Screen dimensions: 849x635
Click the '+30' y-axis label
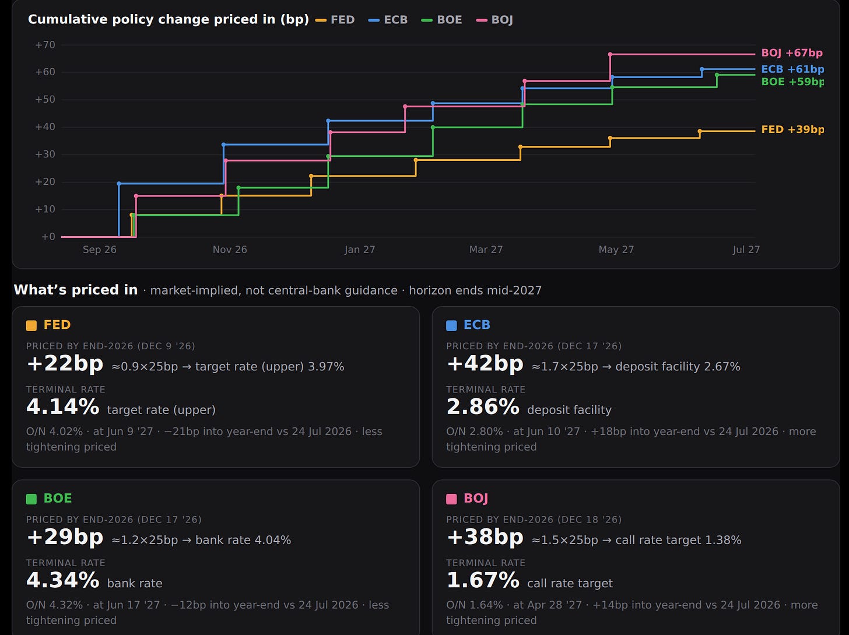[45, 155]
